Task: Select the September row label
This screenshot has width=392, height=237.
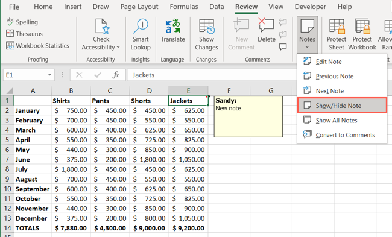Action: tap(33, 189)
